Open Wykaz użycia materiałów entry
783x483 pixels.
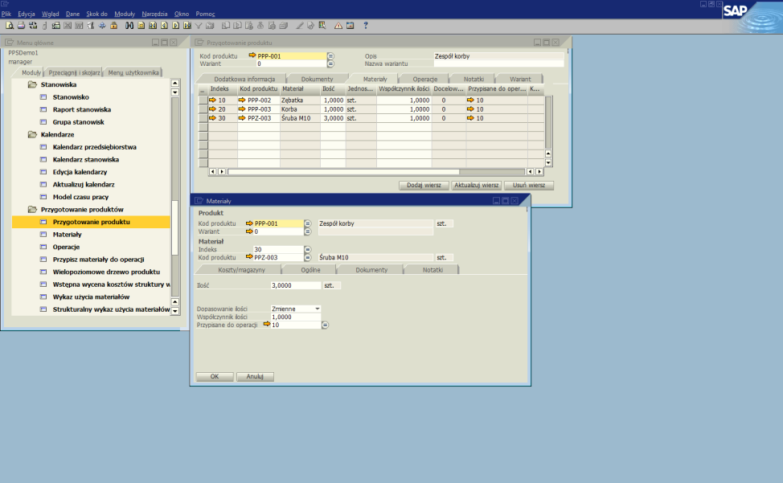click(91, 297)
